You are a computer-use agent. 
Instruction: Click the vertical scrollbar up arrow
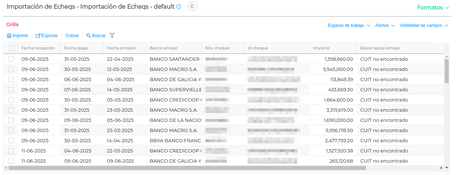(x=446, y=57)
